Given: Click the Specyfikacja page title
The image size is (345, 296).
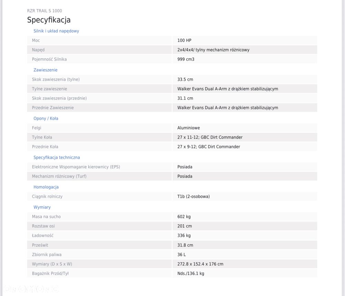Looking at the screenshot, I should pyautogui.click(x=49, y=20).
